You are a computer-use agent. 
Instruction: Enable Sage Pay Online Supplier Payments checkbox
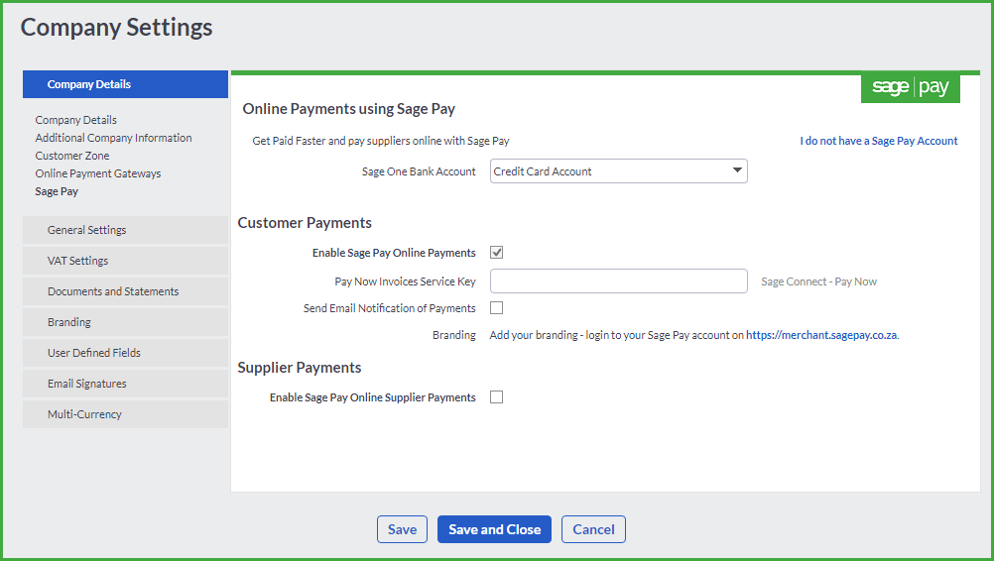(496, 397)
